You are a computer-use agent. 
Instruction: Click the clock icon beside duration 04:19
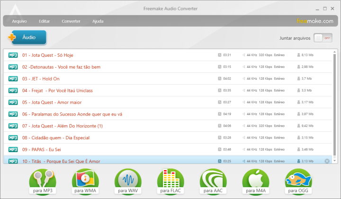[x=220, y=114]
